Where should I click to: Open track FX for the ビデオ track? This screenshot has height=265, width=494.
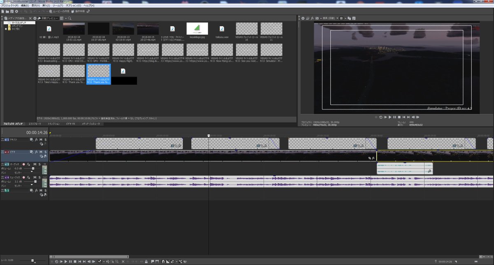coord(36,152)
